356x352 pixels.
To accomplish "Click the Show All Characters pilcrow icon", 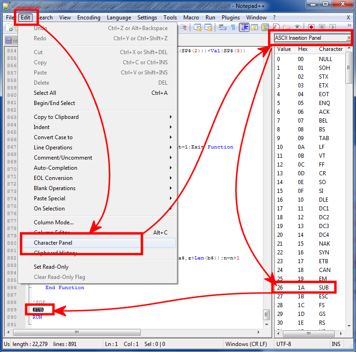I will coord(233,28).
